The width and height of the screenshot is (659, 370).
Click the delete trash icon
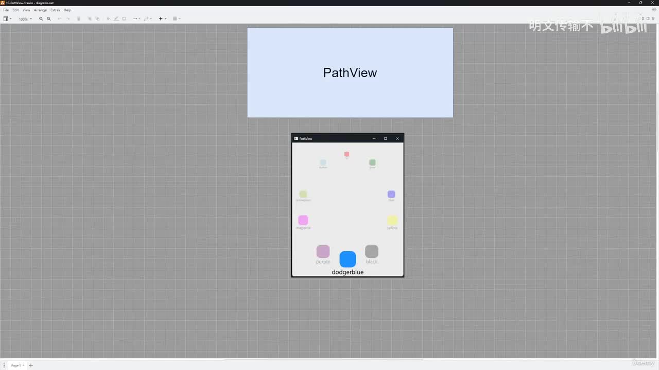[79, 19]
